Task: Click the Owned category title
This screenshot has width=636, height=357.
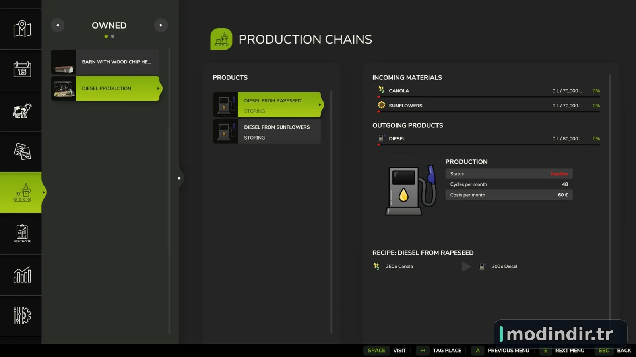Action: (109, 25)
